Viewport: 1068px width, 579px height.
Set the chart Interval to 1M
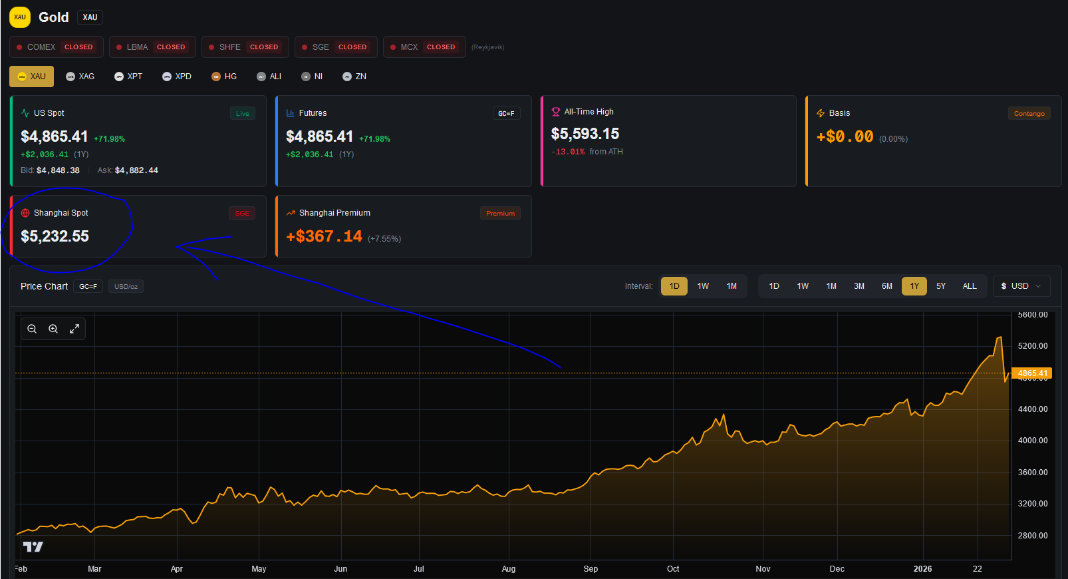(x=732, y=286)
